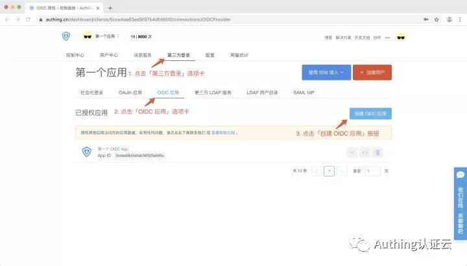Click the key password icon in address bar
Viewport: 467px width, 266px height.
click(x=426, y=19)
